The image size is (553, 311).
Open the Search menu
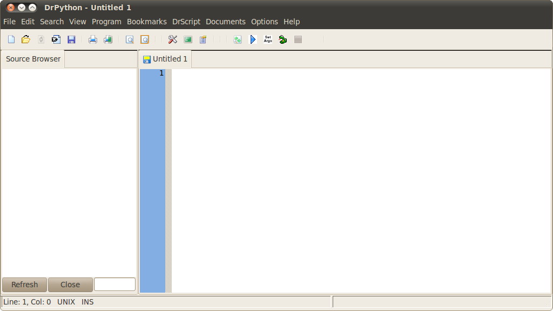[x=52, y=22]
